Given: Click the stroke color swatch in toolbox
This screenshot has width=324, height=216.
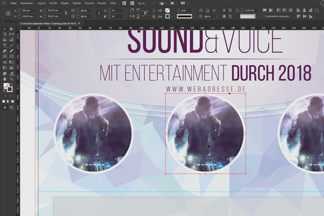Looking at the screenshot, I should click(10, 89).
